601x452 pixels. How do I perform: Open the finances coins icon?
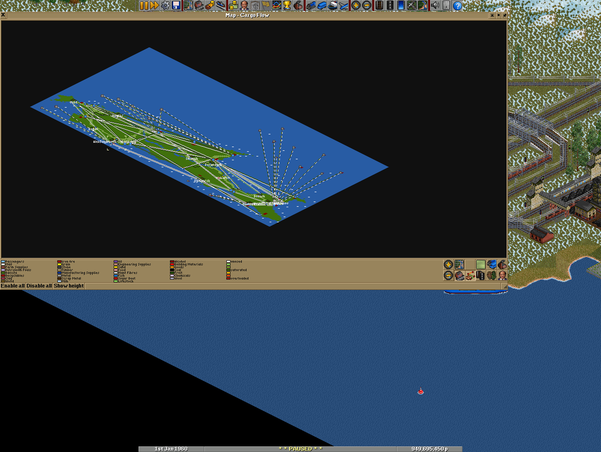[x=233, y=6]
